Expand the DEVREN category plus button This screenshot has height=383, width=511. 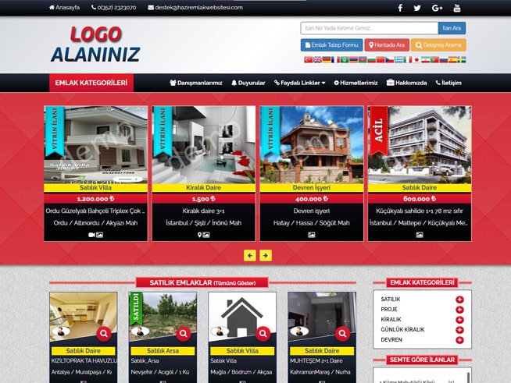tap(459, 340)
